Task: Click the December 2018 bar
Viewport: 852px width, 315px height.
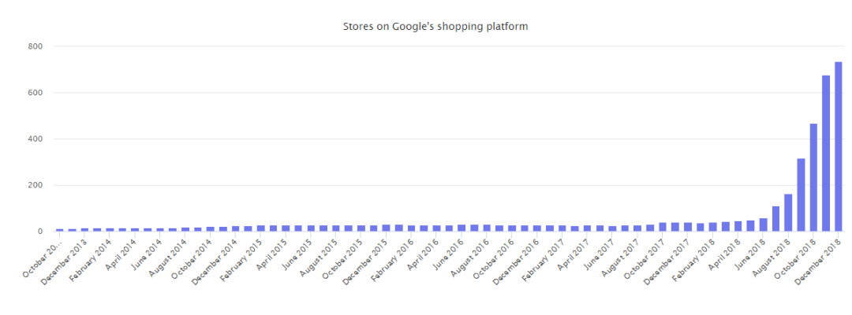Action: (838, 146)
